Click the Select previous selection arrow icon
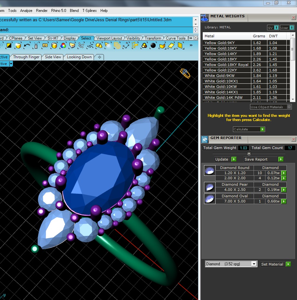The width and height of the screenshot is (297, 300). 27,45
